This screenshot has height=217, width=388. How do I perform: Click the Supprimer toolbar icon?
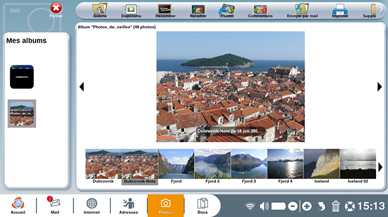click(x=369, y=11)
